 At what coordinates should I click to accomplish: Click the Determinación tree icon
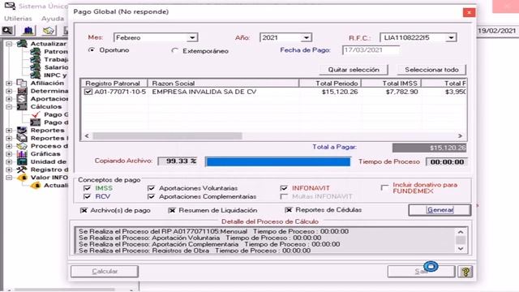22,91
